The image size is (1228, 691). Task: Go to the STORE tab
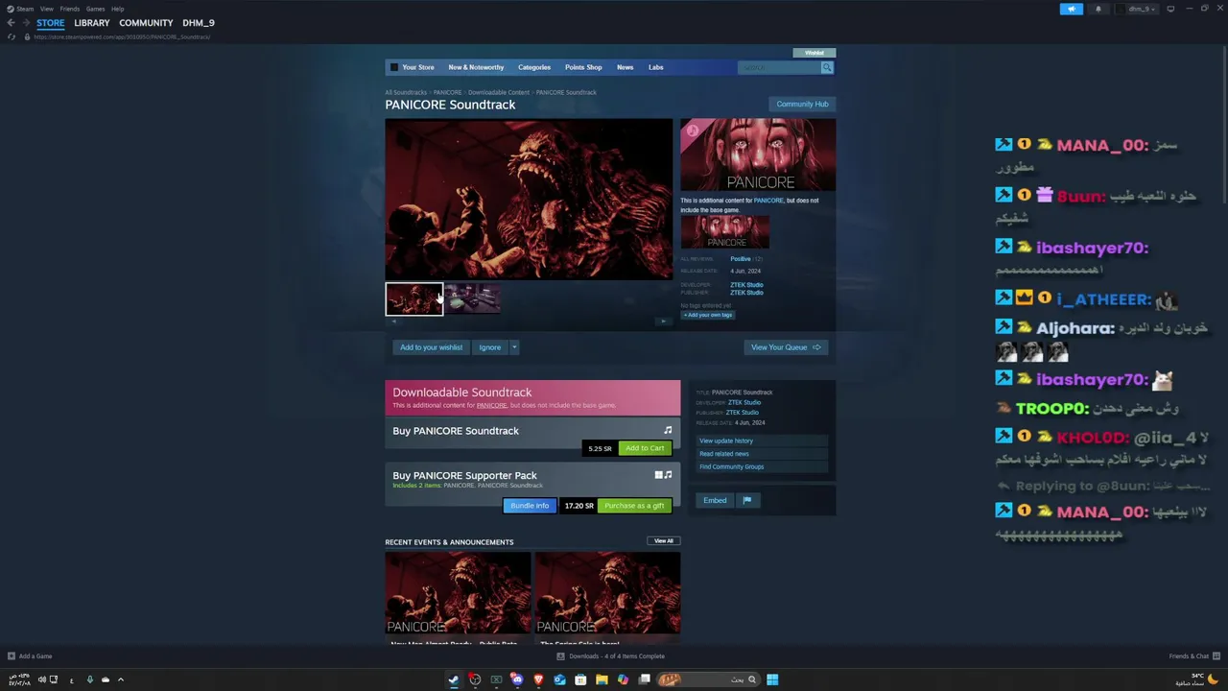click(51, 22)
